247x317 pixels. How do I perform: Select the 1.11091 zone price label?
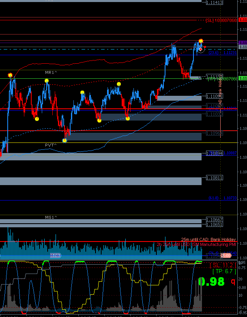[x=215, y=96]
